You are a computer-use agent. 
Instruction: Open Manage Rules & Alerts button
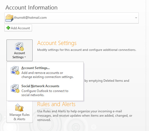tap(19, 112)
